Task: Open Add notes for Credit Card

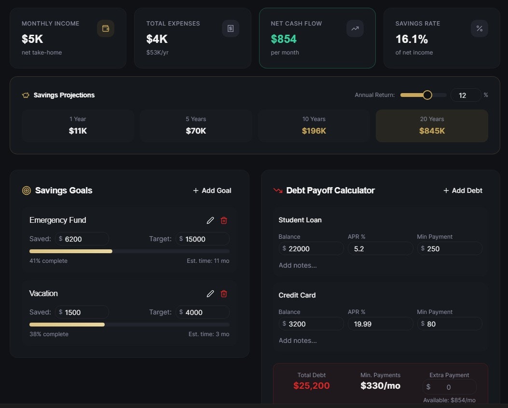Action: [298, 340]
